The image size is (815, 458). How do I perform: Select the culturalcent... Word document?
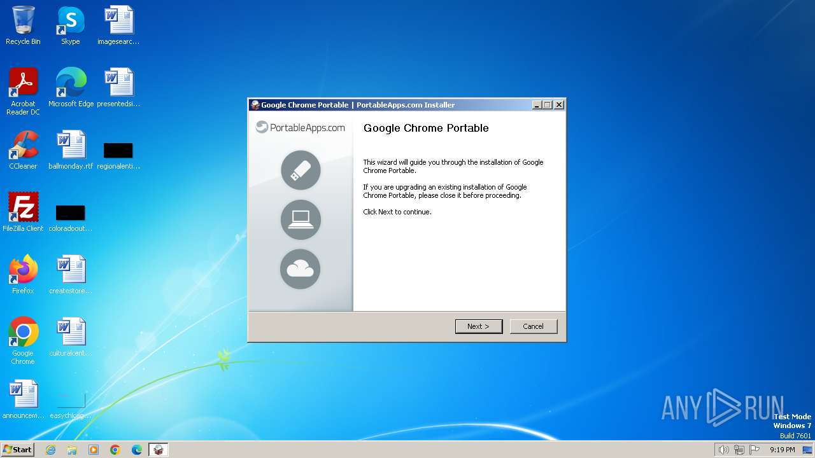71,337
